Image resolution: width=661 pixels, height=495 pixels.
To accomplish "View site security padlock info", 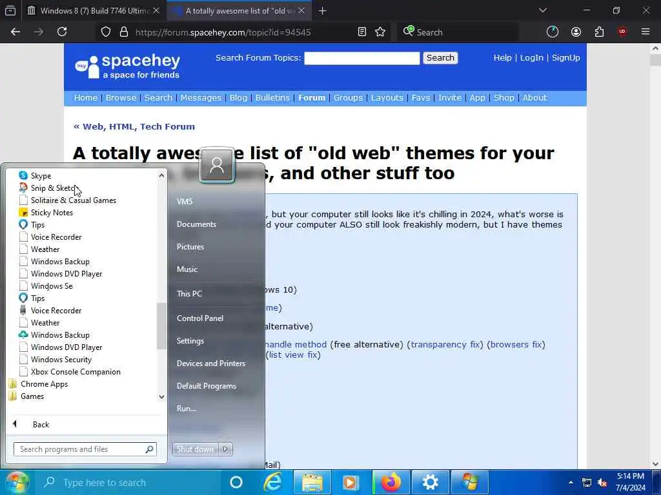I will 123,32.
